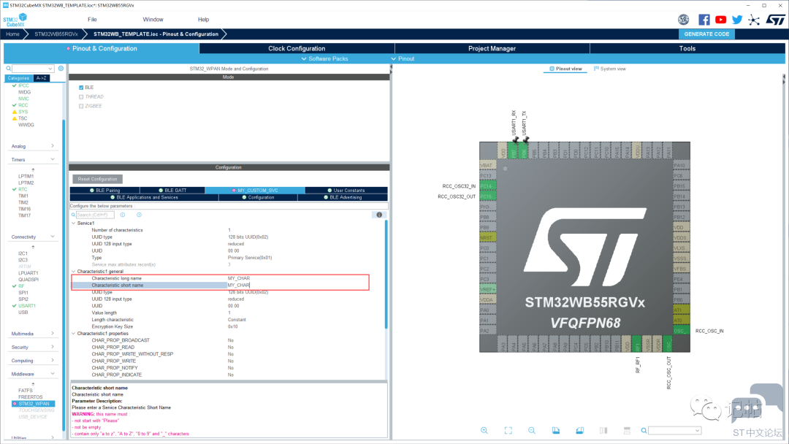Click the STM32WB55RGVx breadcrumb
The width and height of the screenshot is (789, 444).
click(x=56, y=34)
